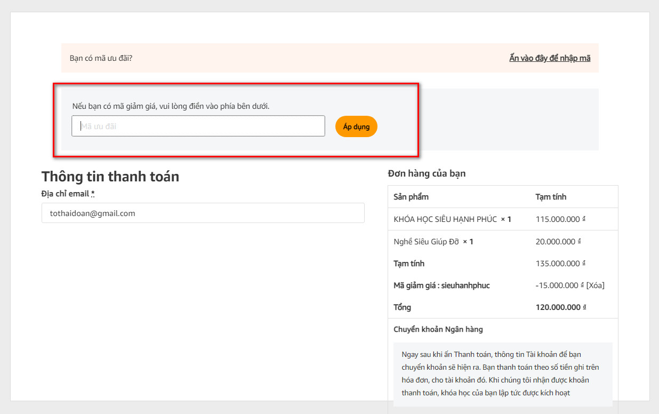Select 'Chuyển khoản Ngân hàng' payment method
Image resolution: width=659 pixels, height=414 pixels.
[438, 329]
